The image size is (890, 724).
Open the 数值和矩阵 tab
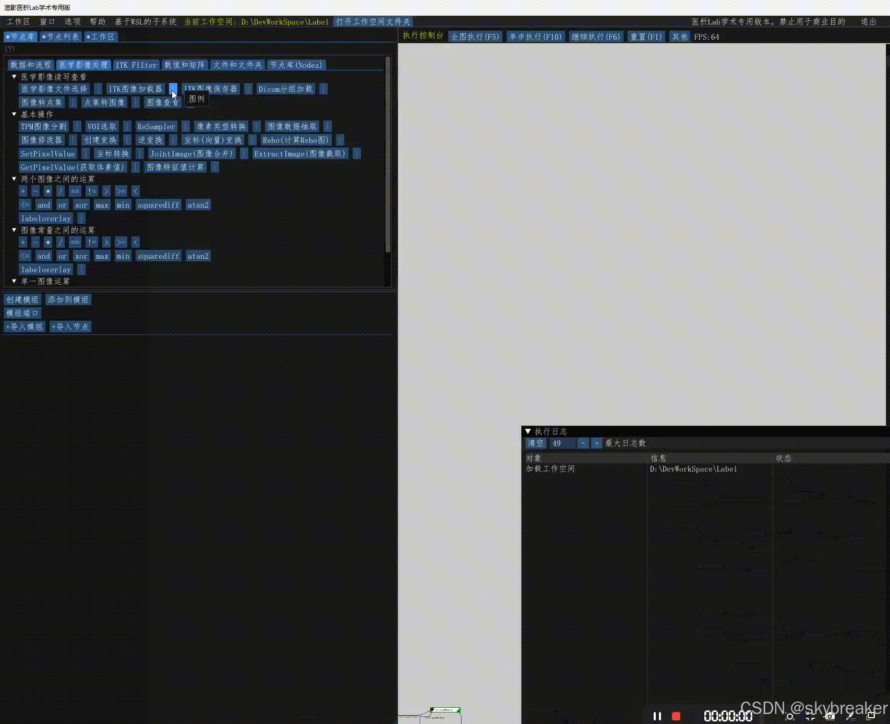click(x=185, y=65)
